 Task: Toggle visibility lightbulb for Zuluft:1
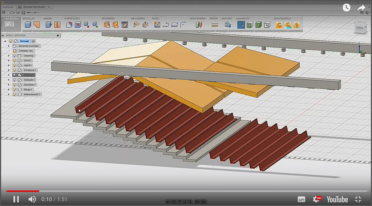pos(15,61)
